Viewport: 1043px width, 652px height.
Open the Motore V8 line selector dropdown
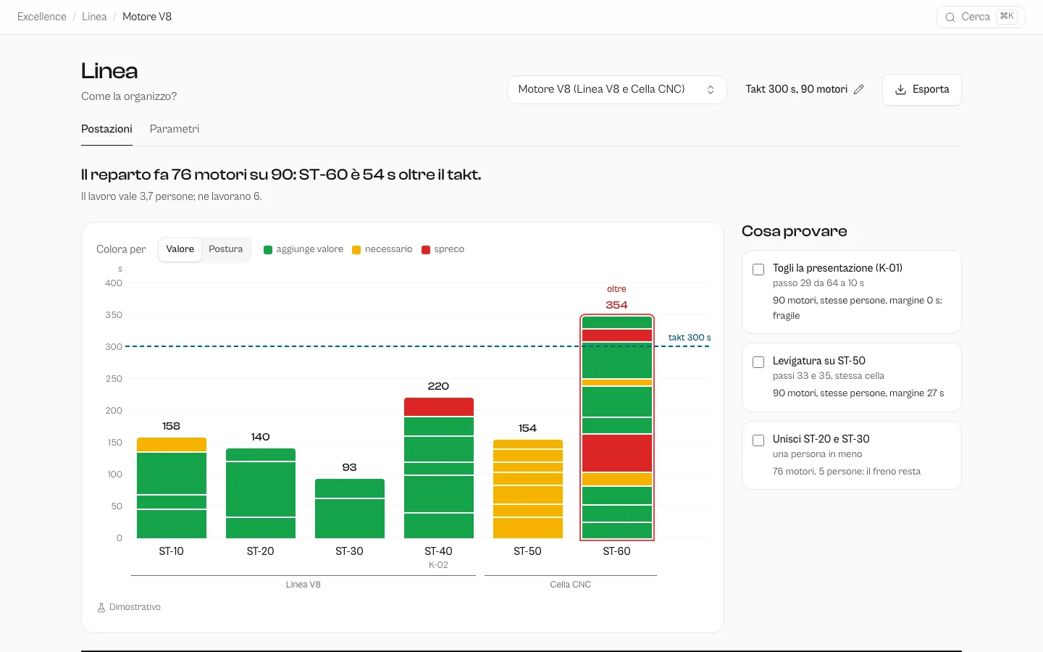pyautogui.click(x=616, y=90)
